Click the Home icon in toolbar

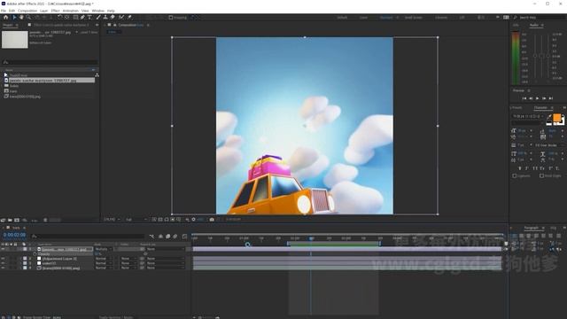point(5,17)
